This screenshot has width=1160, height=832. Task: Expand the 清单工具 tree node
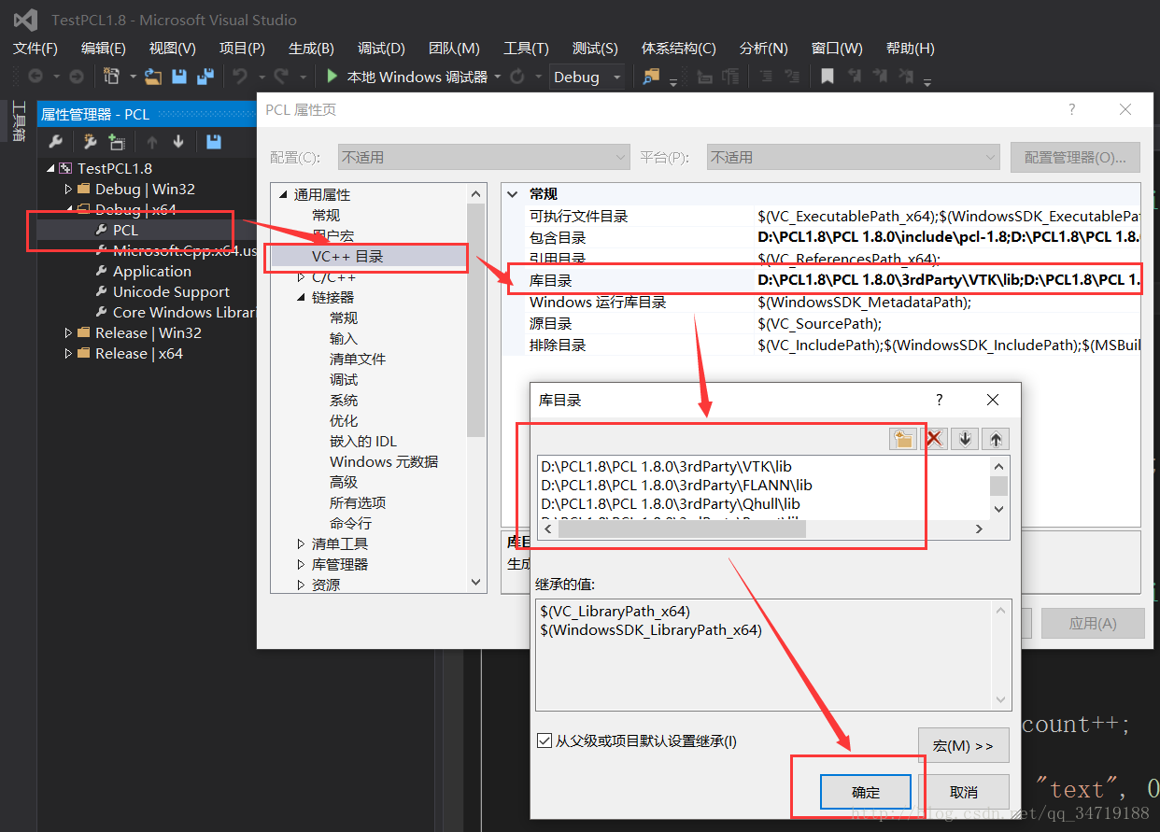(x=301, y=543)
